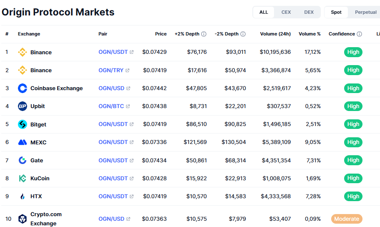Viewport: 380px width, 227px height.
Task: Select the ALL markets filter
Action: click(x=264, y=12)
